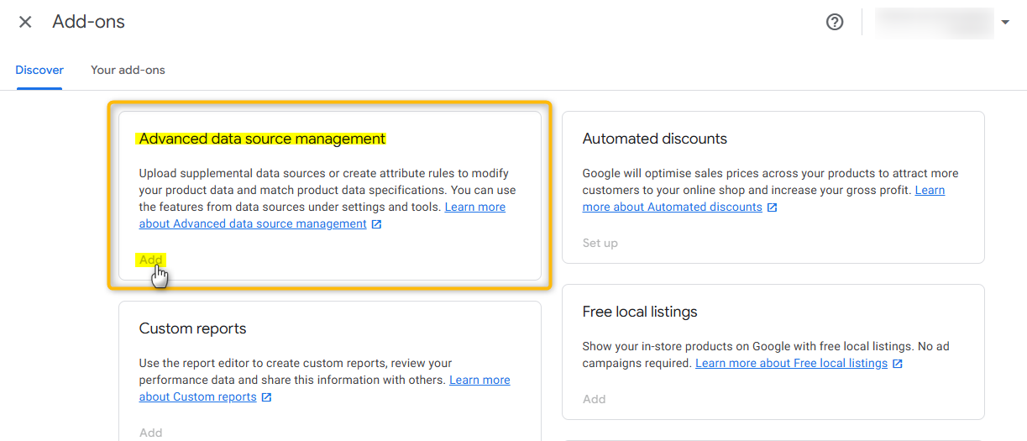Viewport: 1027px width, 441px height.
Task: Click external-link icon after Advanced data source management link
Action: (377, 224)
